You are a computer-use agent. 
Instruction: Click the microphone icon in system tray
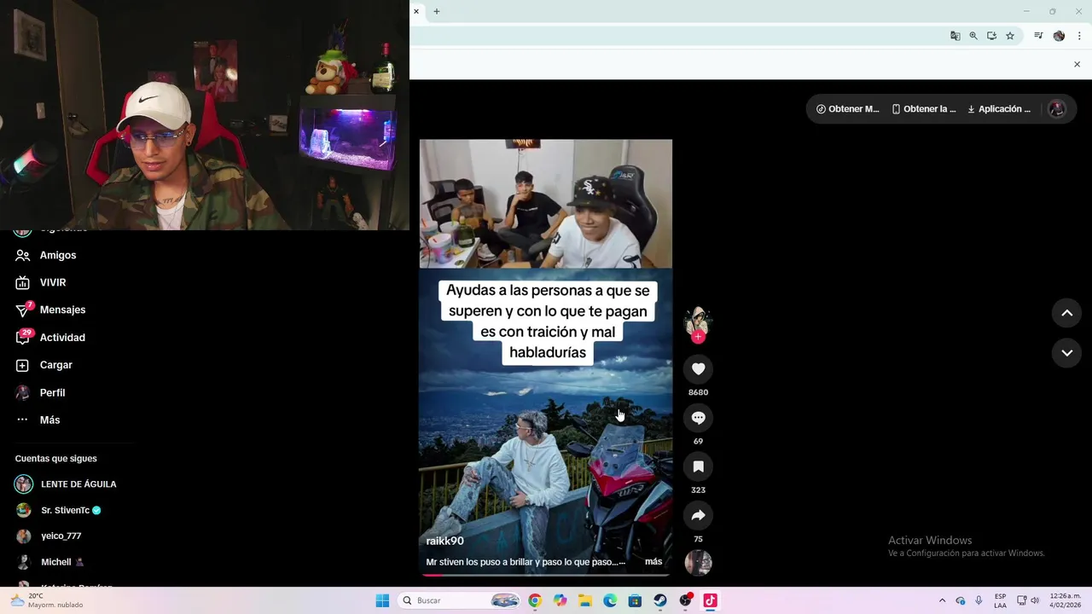tap(979, 600)
